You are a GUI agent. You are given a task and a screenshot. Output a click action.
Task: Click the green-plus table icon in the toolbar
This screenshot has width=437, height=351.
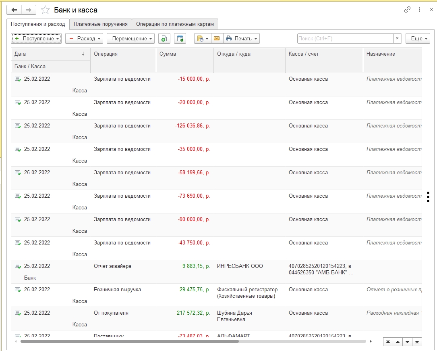point(180,39)
